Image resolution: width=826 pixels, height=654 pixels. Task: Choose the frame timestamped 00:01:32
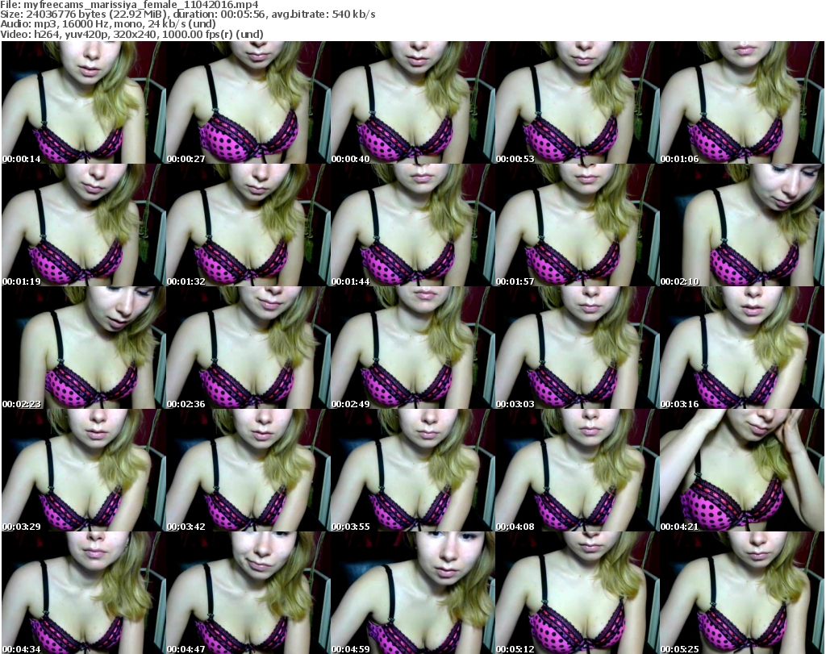coord(248,225)
